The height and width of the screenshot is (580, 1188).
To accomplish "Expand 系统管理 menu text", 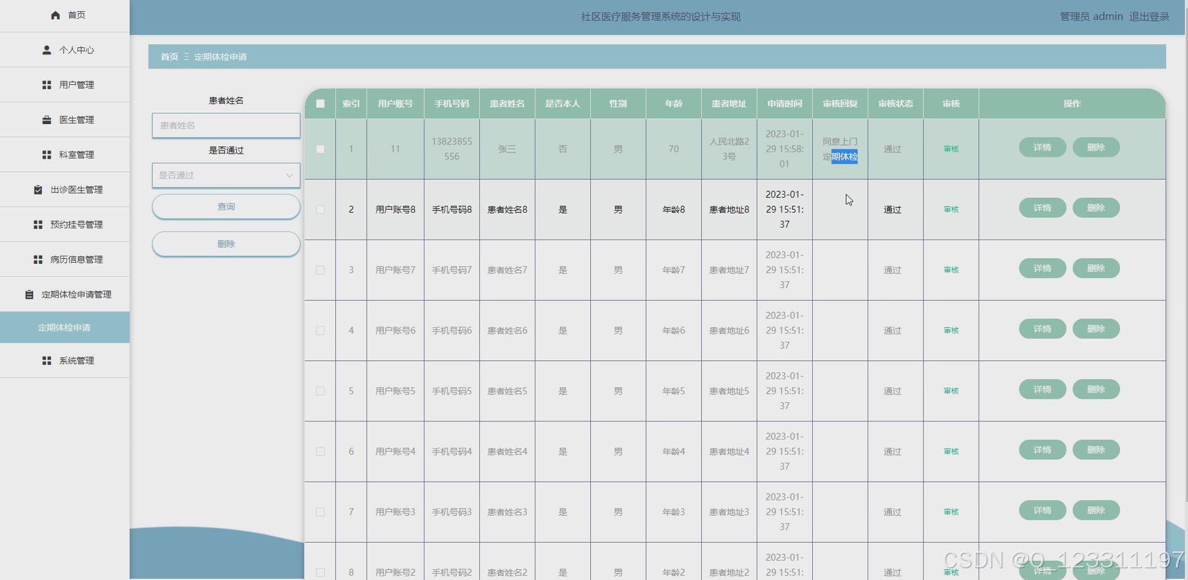I will (77, 360).
